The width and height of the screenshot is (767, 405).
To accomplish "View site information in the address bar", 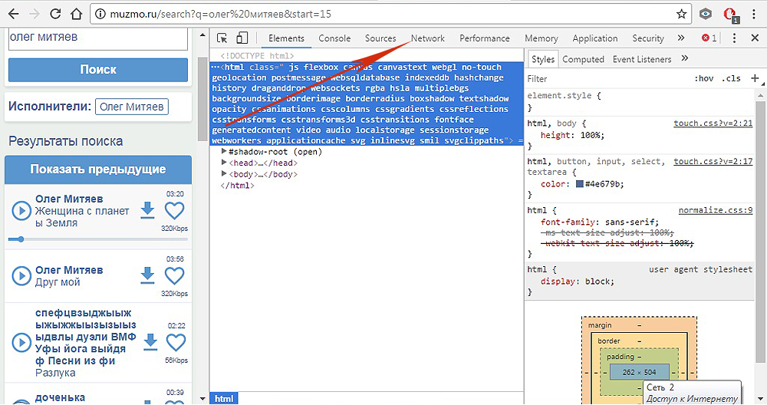I will [x=100, y=14].
